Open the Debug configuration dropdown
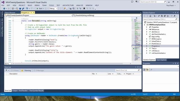 (53, 9)
